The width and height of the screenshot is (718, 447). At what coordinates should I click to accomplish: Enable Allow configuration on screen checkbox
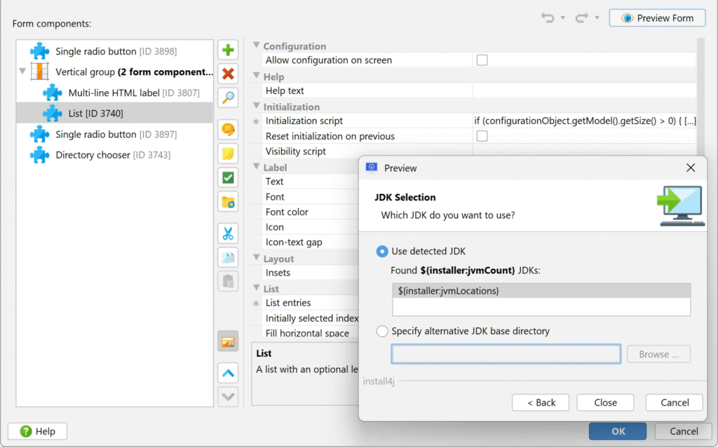point(482,60)
